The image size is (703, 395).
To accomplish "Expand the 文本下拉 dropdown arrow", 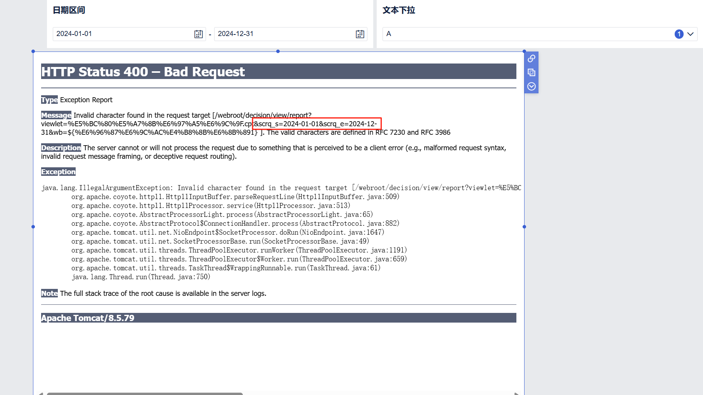I will point(690,34).
